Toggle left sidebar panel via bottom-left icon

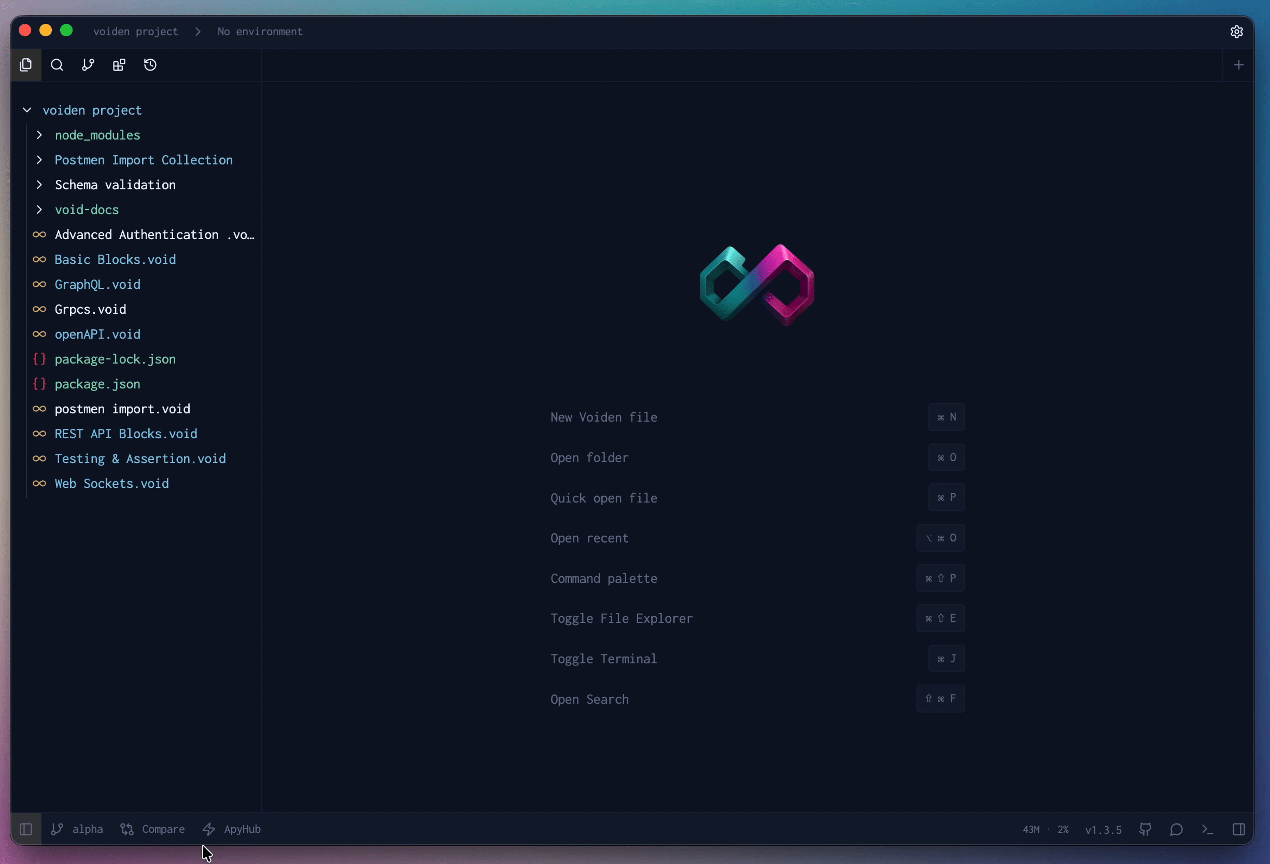[x=26, y=829]
